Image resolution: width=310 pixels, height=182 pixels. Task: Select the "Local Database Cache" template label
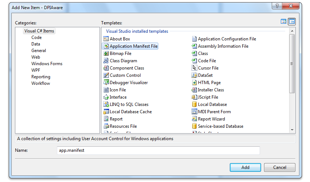coord(131,112)
